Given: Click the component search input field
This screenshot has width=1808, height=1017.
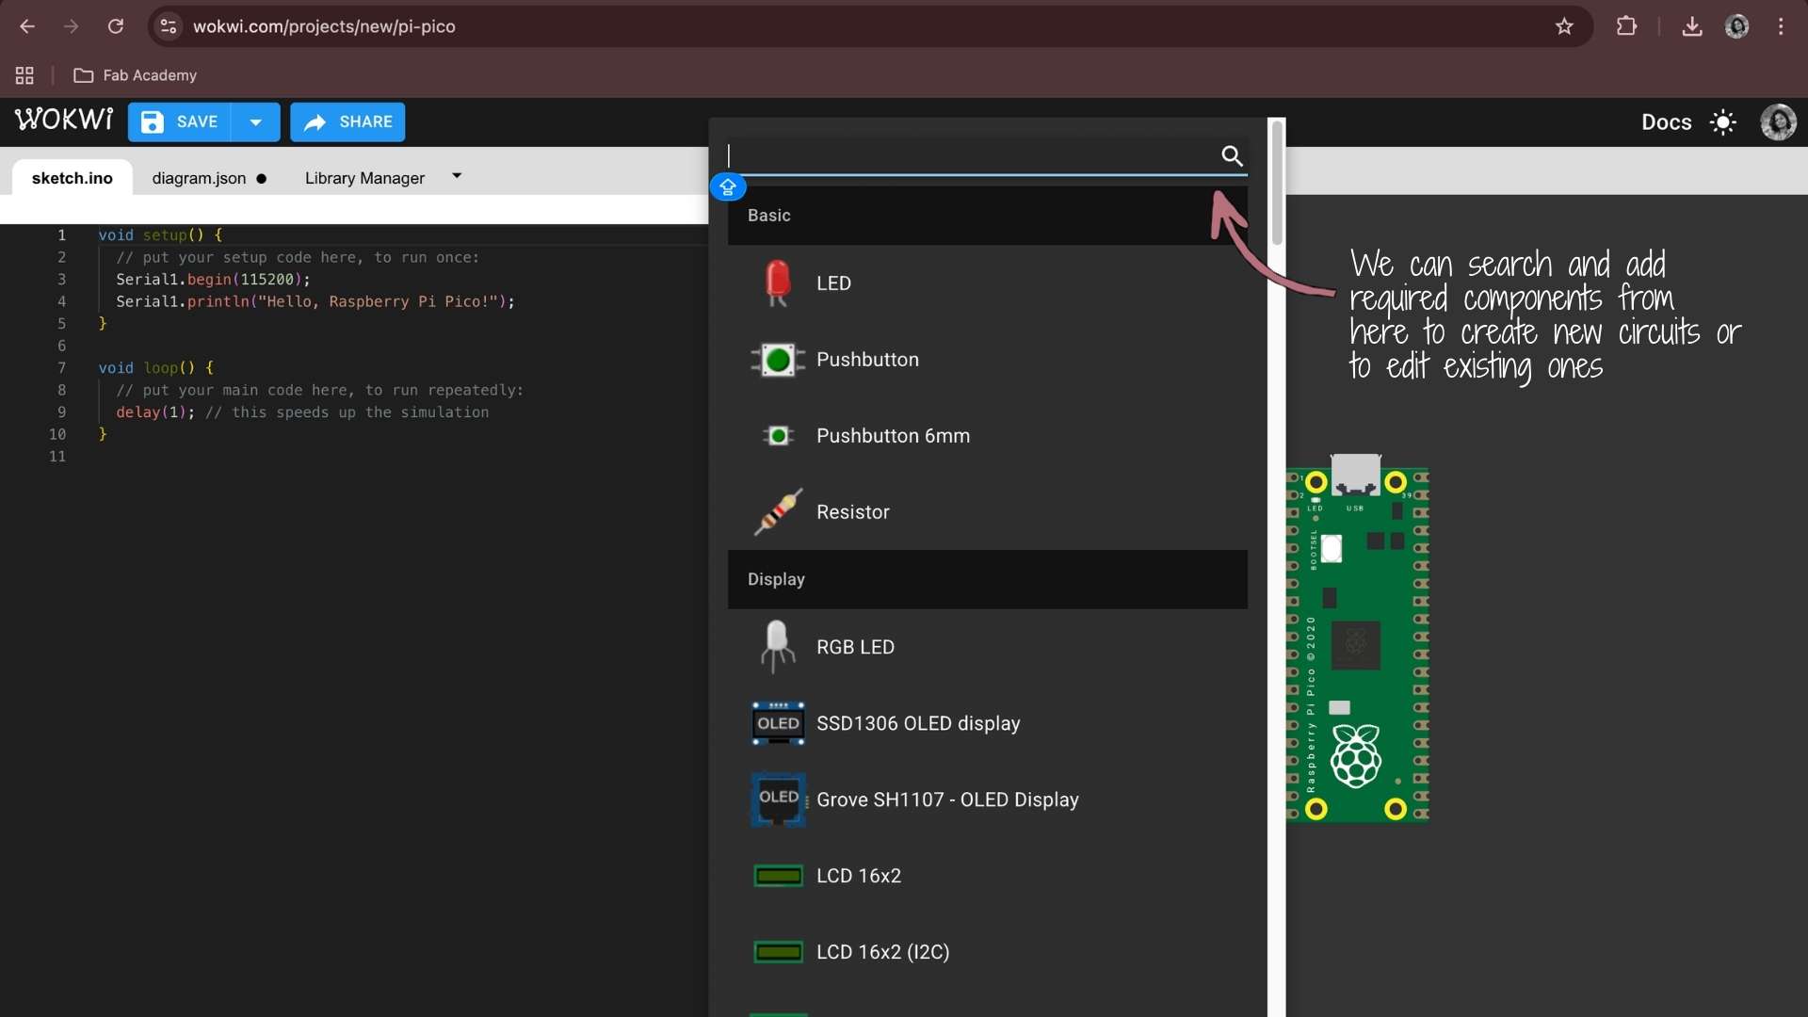Looking at the screenshot, I should pyautogui.click(x=970, y=156).
